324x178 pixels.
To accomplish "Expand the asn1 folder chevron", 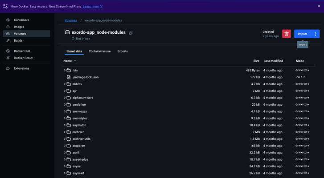I will (x=65, y=153).
